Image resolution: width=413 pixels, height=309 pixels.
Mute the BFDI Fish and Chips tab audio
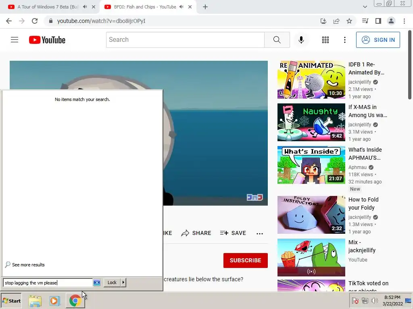click(181, 7)
